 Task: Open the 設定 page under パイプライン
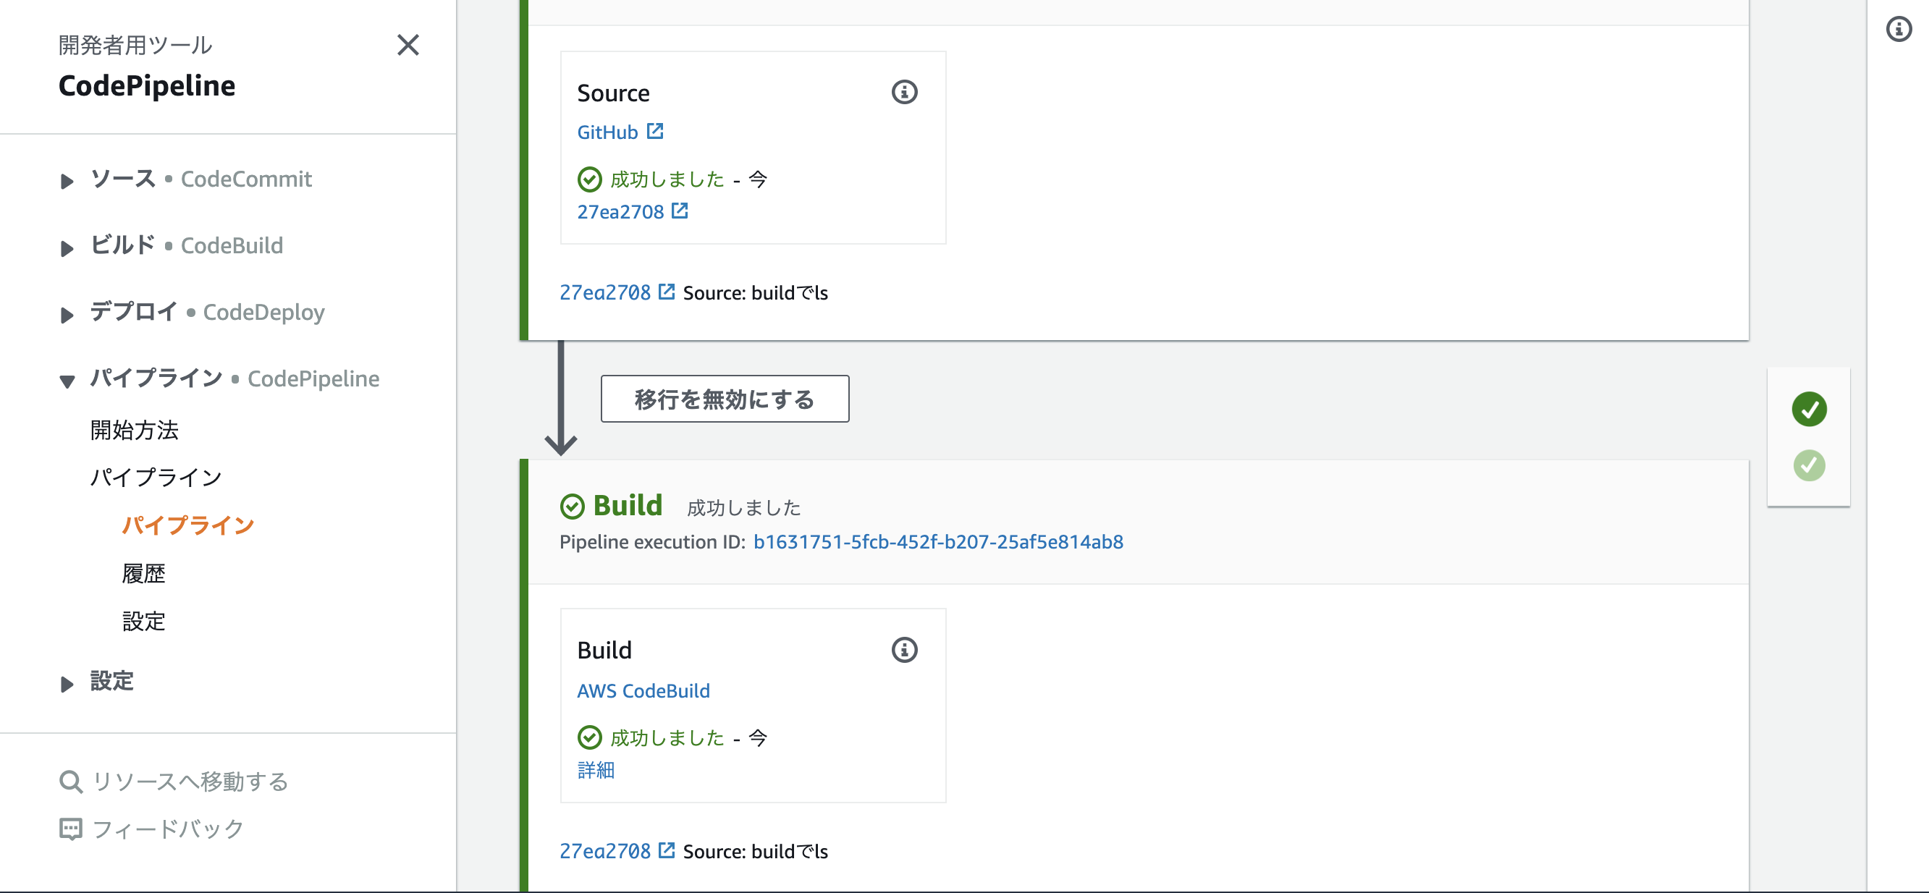point(143,622)
